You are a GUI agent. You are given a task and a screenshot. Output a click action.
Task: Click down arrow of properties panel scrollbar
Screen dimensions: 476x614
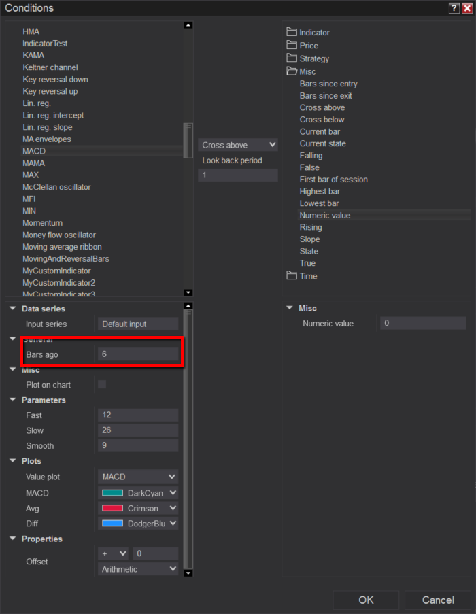tap(188, 573)
